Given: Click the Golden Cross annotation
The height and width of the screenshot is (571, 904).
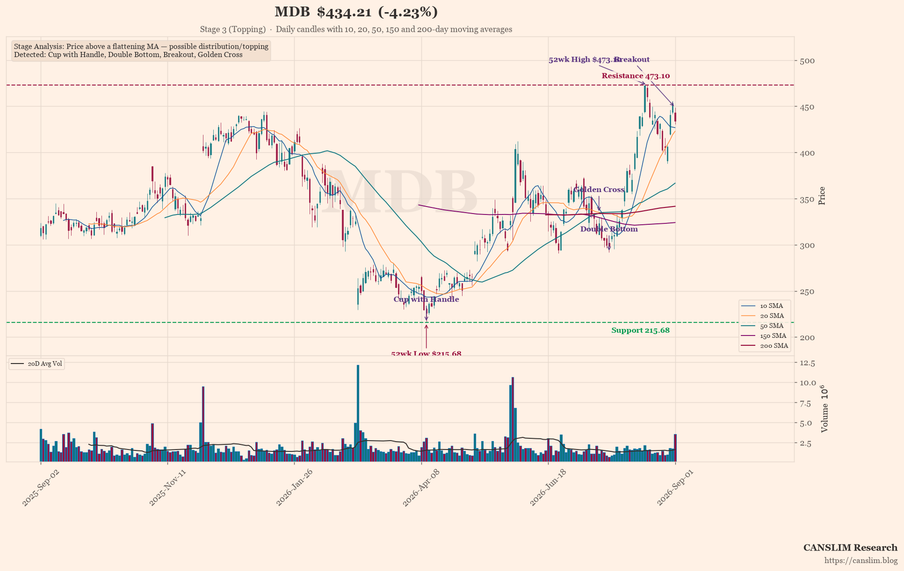Looking at the screenshot, I should [599, 190].
